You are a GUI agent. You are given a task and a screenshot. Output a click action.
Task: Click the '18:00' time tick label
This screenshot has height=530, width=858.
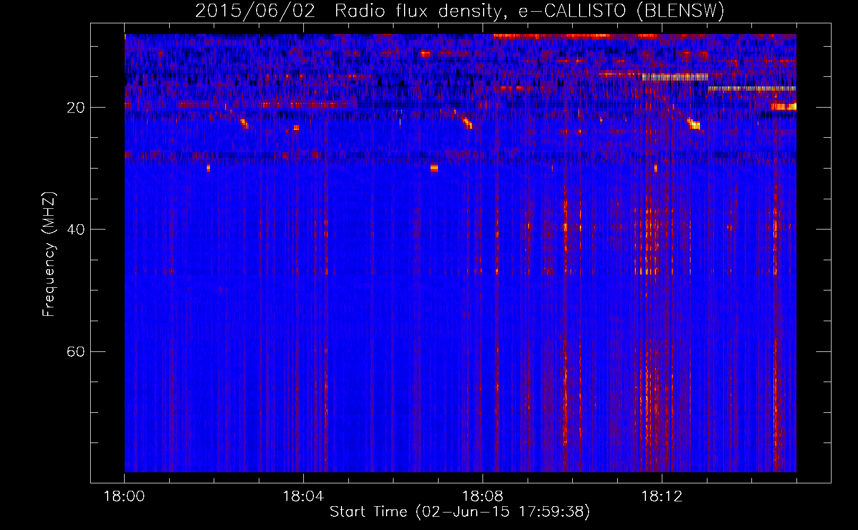pyautogui.click(x=124, y=497)
